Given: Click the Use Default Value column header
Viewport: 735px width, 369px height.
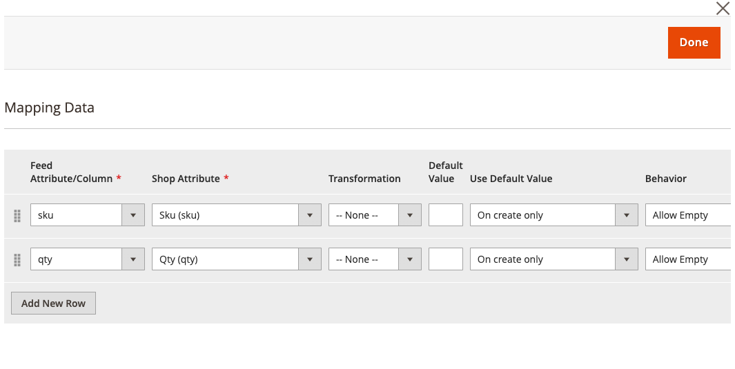Looking at the screenshot, I should pyautogui.click(x=511, y=179).
